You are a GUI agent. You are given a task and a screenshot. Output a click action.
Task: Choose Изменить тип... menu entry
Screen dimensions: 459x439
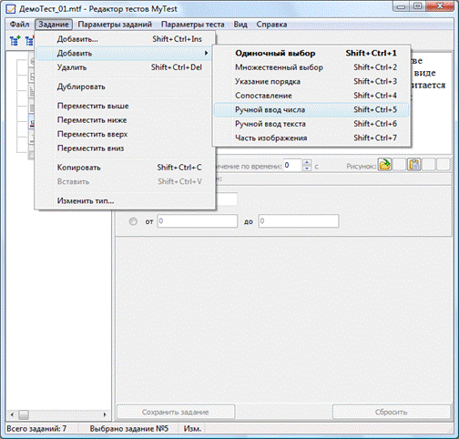coord(125,201)
